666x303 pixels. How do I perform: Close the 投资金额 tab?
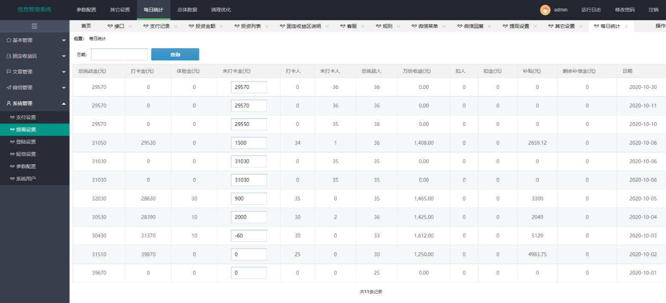click(x=221, y=26)
